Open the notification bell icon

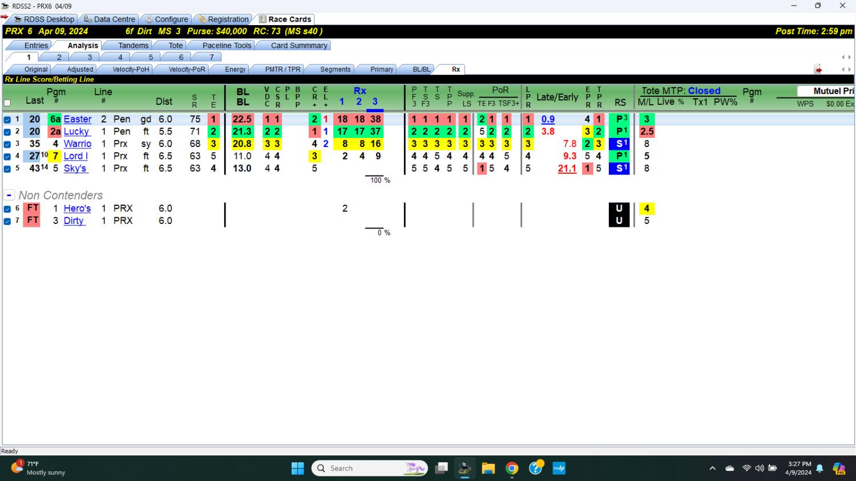819,468
